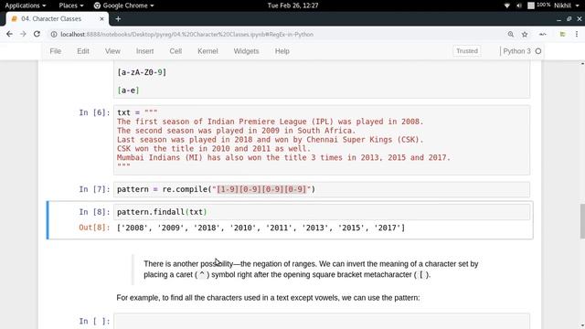This screenshot has height=329, width=585.
Task: Click the kernel status circle indicator
Action: (538, 51)
